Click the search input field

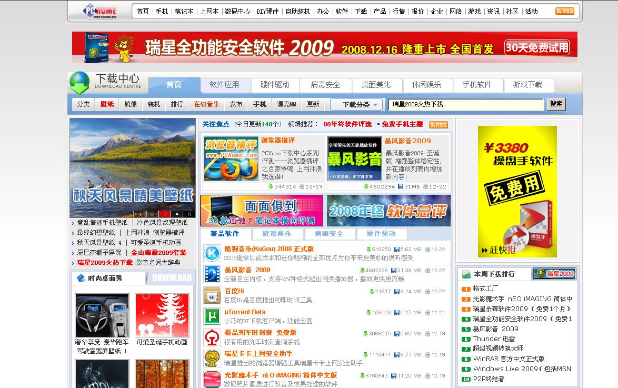click(x=466, y=104)
